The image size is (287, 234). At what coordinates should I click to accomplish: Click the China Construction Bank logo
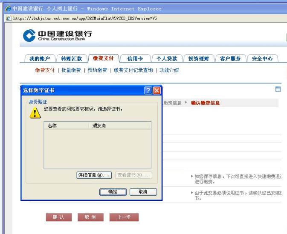[x=58, y=36]
